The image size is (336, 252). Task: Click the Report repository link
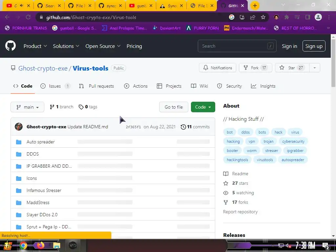(240, 212)
